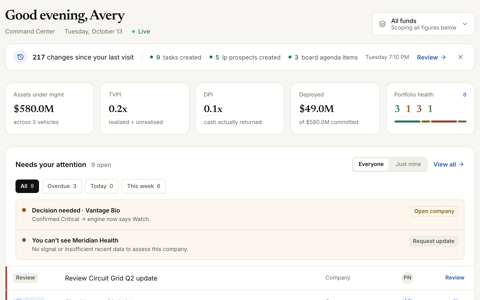The image size is (480, 300).
Task: Select the All 9 filter tab
Action: (x=27, y=186)
